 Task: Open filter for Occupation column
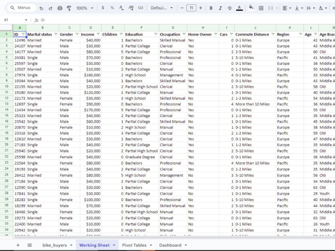coord(184,34)
